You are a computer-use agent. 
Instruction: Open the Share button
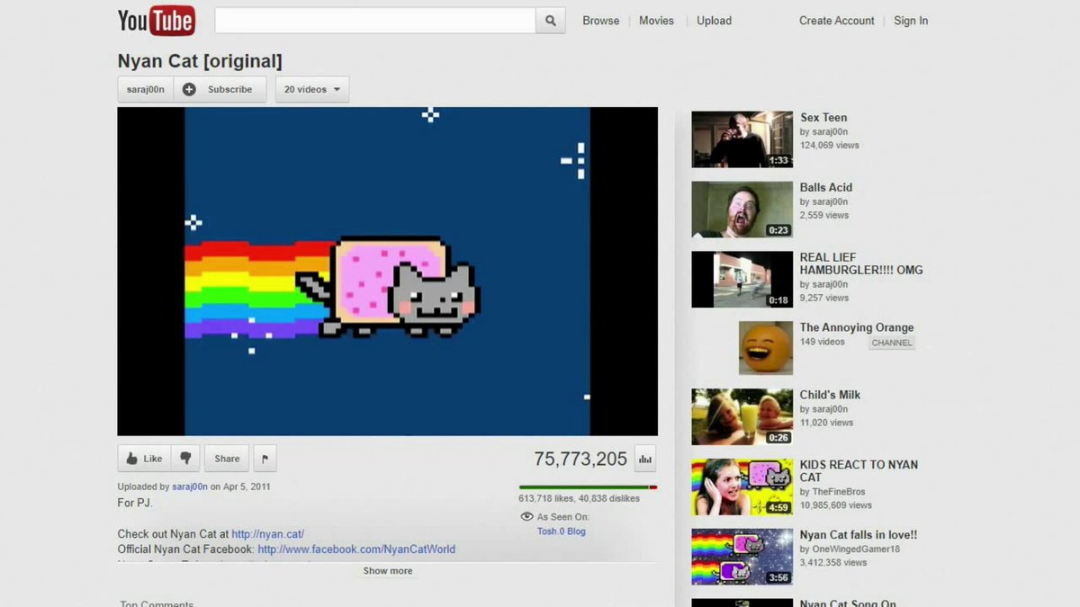click(x=227, y=459)
